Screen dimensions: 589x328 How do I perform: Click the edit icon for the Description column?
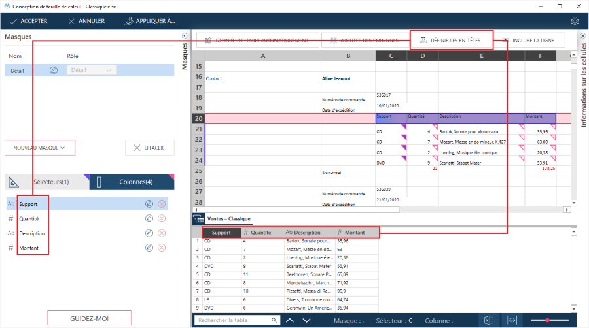pyautogui.click(x=149, y=233)
